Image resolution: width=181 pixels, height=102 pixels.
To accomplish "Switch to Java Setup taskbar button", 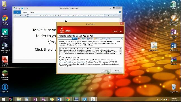I will (93, 99).
